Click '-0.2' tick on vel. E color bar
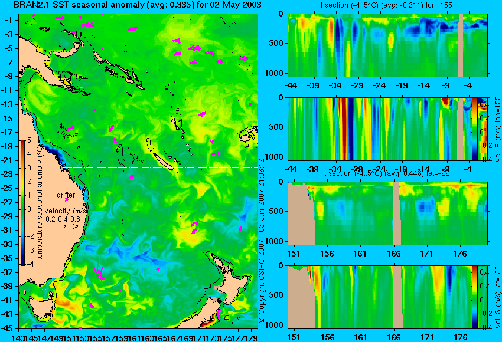The width and height of the screenshot is (502, 342). tap(483, 145)
